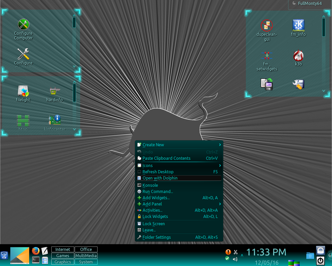The height and width of the screenshot is (266, 332).
Task: Open the trash folder icon in the panel
Action: coord(310,256)
